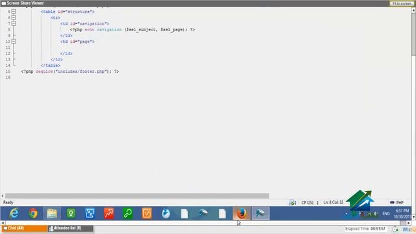Viewport: 416px width, 234px height.
Task: Open the first blank document taskbar icon
Action: (185, 213)
